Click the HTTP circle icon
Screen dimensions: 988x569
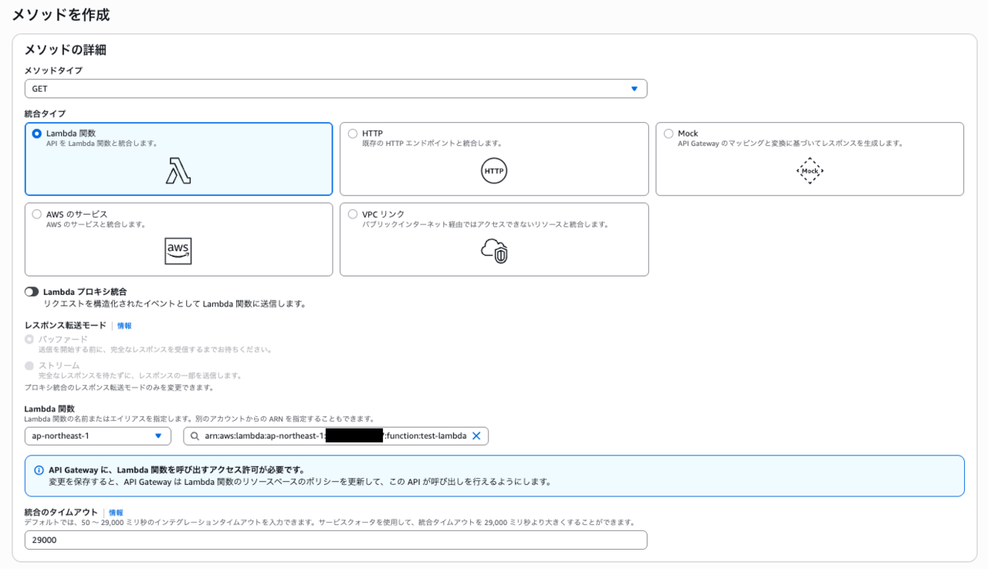click(494, 171)
